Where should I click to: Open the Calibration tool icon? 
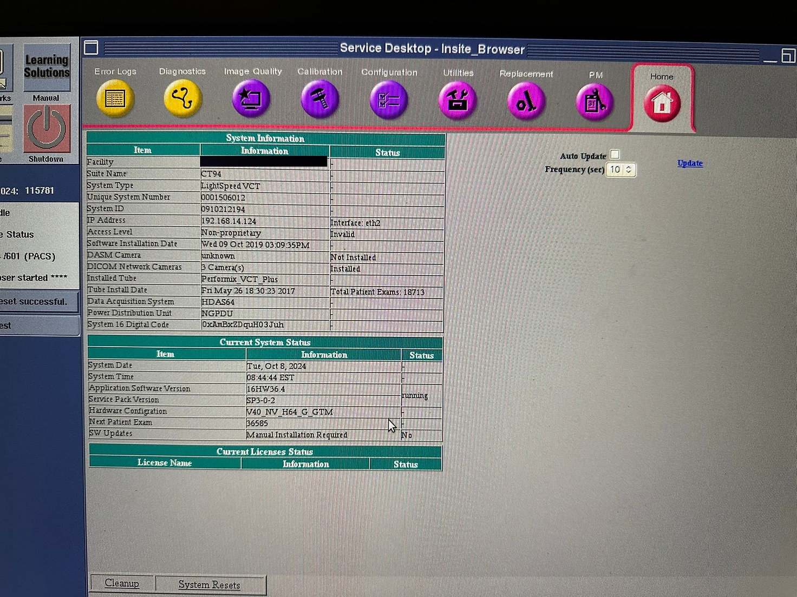(x=319, y=99)
